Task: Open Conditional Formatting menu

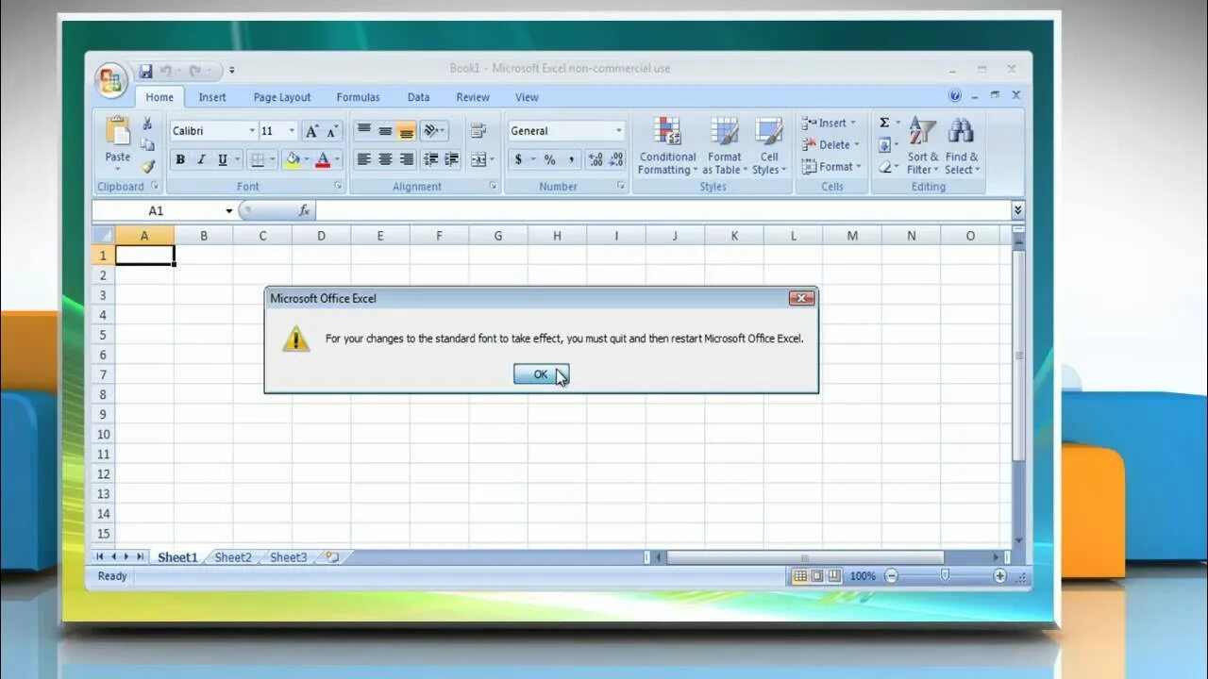Action: click(x=667, y=145)
